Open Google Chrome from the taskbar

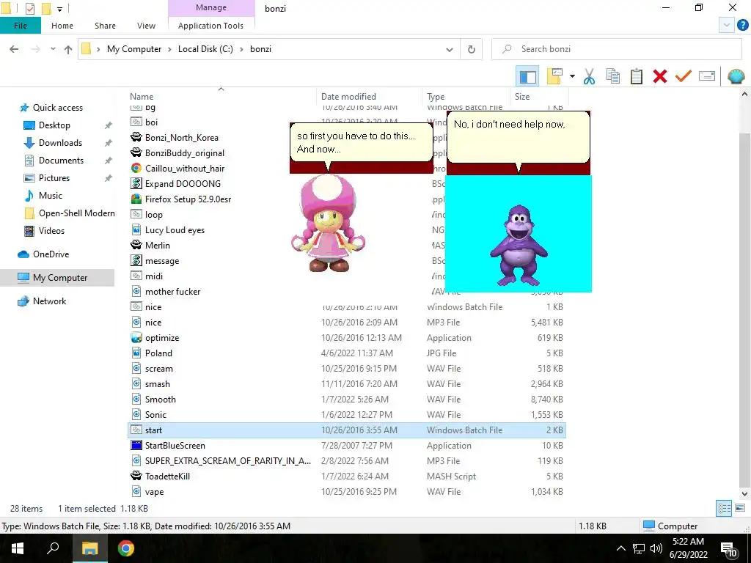coord(125,548)
